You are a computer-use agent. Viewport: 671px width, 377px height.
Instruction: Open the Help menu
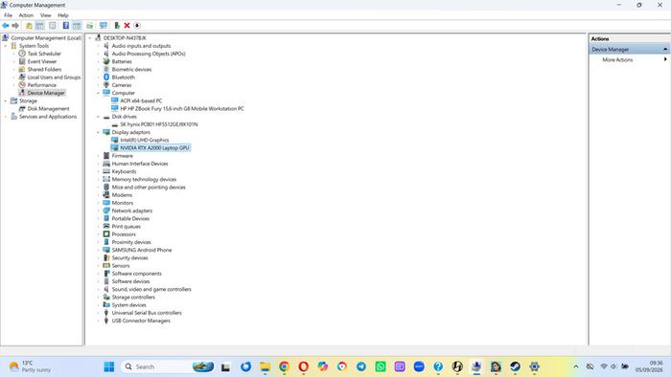pyautogui.click(x=63, y=15)
